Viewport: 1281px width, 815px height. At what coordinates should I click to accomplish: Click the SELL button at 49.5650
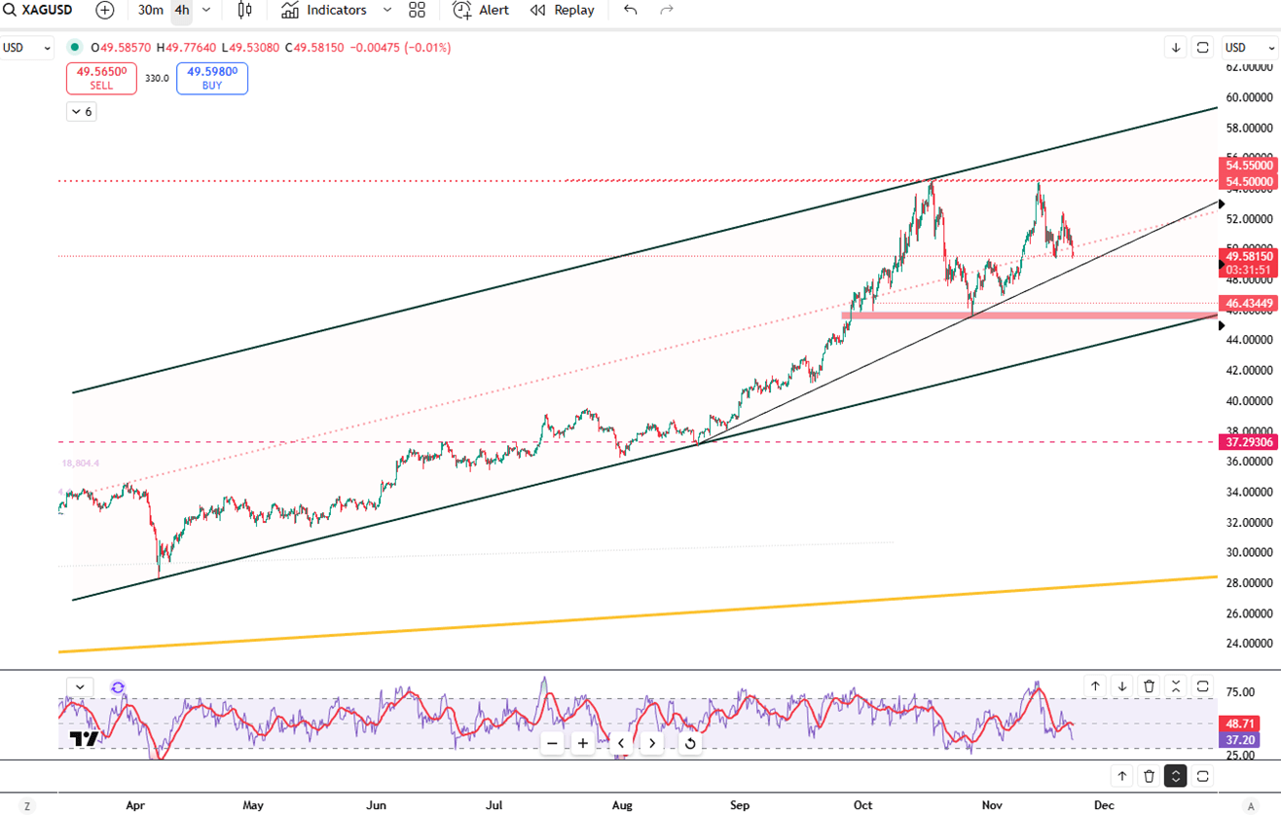101,78
